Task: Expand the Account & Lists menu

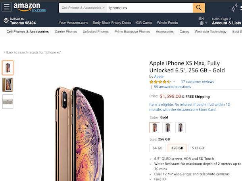Action: click(226, 23)
